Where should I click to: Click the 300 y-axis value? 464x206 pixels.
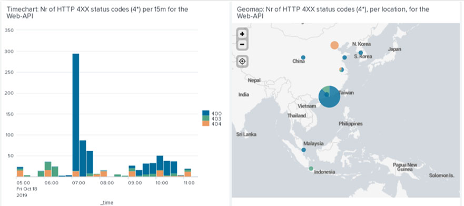click(9, 51)
